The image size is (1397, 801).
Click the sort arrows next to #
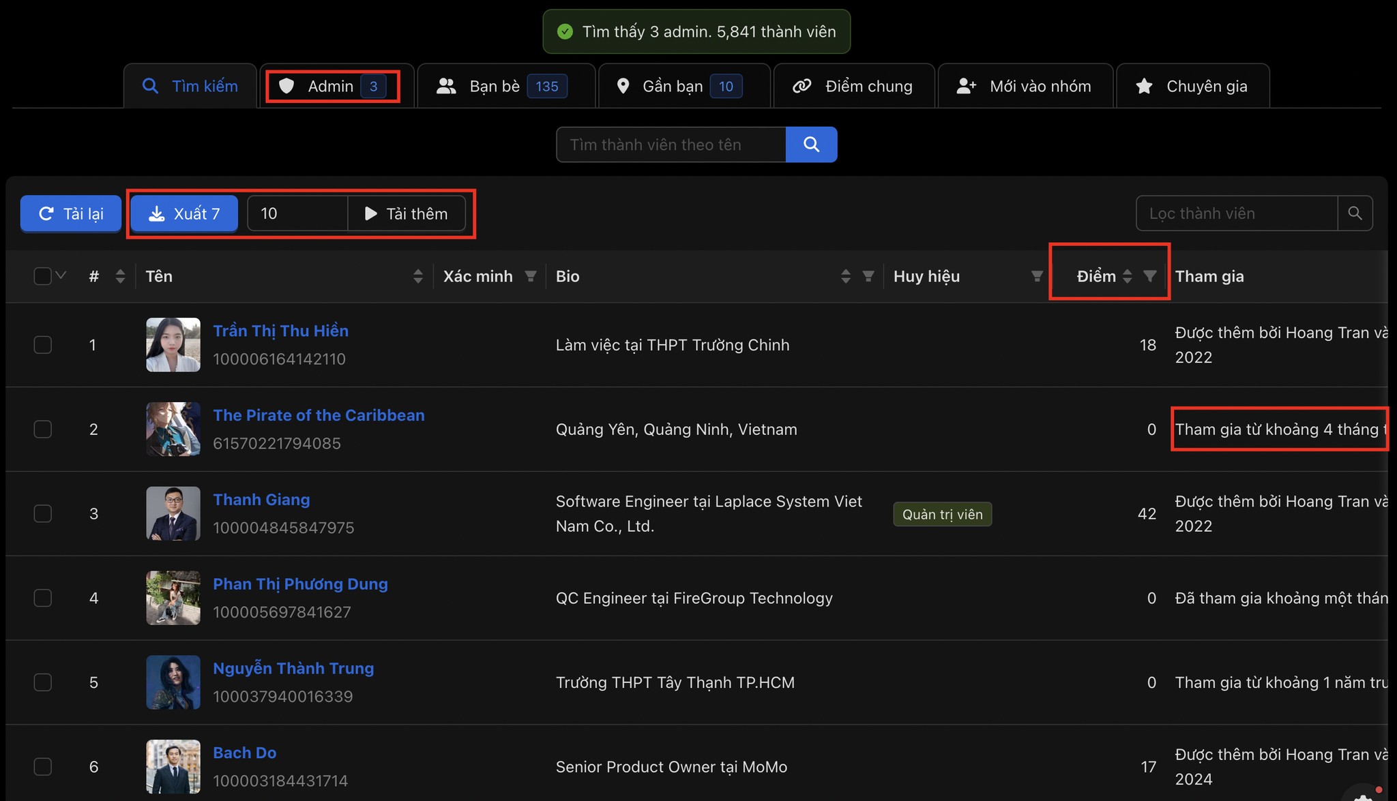pyautogui.click(x=120, y=276)
